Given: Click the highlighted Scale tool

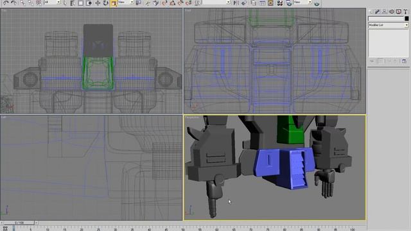Looking at the screenshot, I should 114,3.
